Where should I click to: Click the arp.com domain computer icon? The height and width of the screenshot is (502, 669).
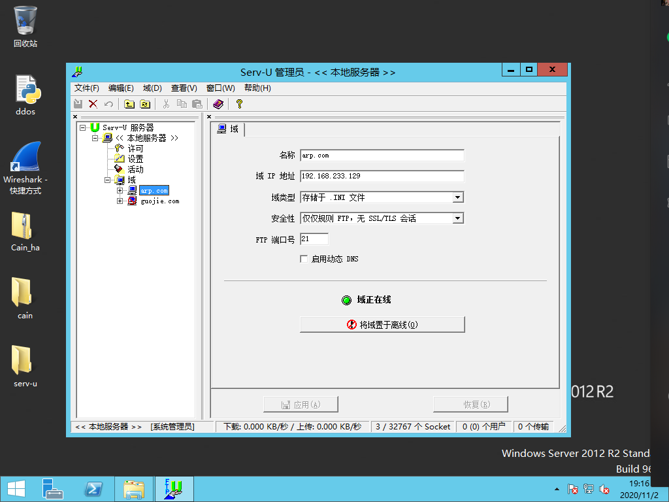tap(132, 190)
